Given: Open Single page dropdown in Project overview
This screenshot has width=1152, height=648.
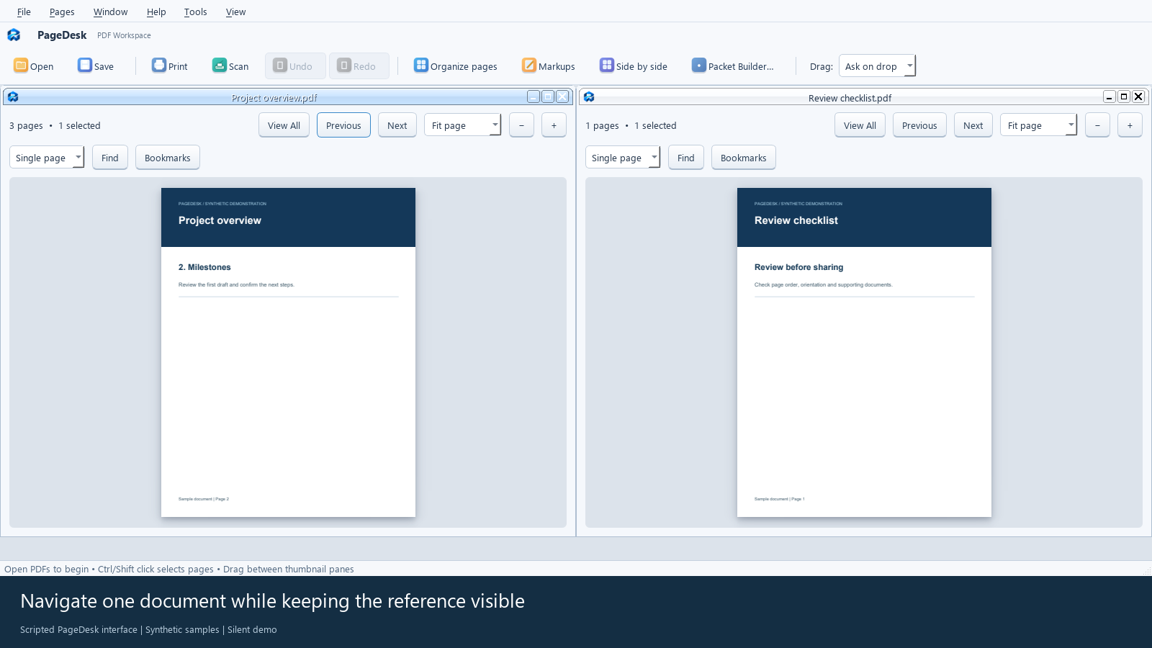Looking at the screenshot, I should [47, 158].
